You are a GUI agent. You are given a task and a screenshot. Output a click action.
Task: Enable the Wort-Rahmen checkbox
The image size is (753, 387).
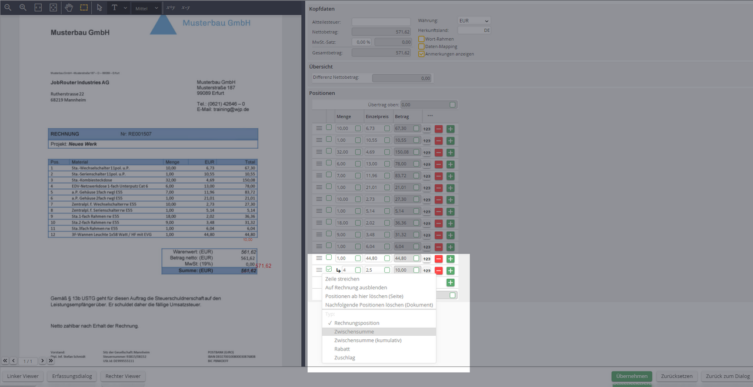click(421, 39)
